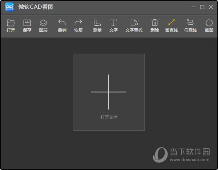The height and width of the screenshot is (170, 218).
Task: Open 文字查找 text search
Action: click(x=134, y=26)
